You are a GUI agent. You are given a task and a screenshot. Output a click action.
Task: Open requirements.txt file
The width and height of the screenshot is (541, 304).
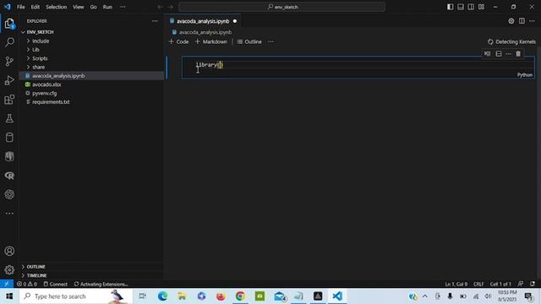click(x=51, y=102)
